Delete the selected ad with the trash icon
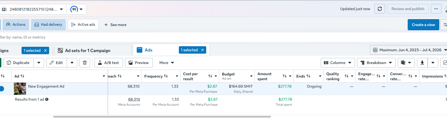 (85, 63)
